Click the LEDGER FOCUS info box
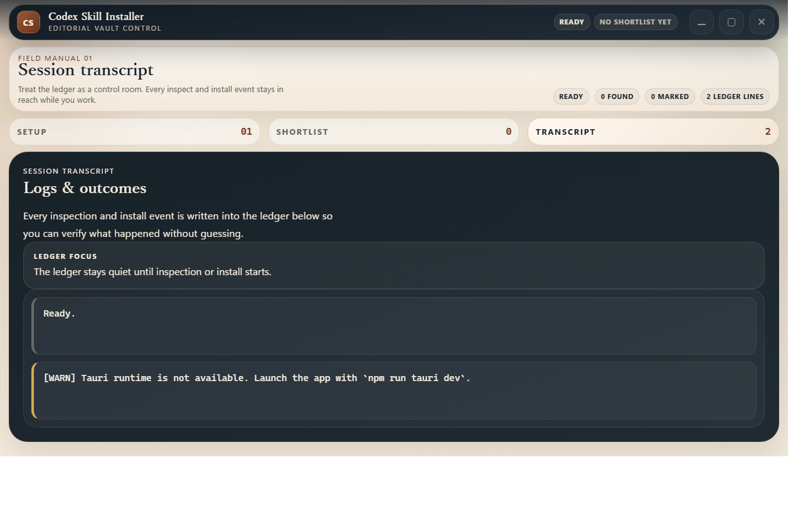The width and height of the screenshot is (803, 514). coord(394,265)
